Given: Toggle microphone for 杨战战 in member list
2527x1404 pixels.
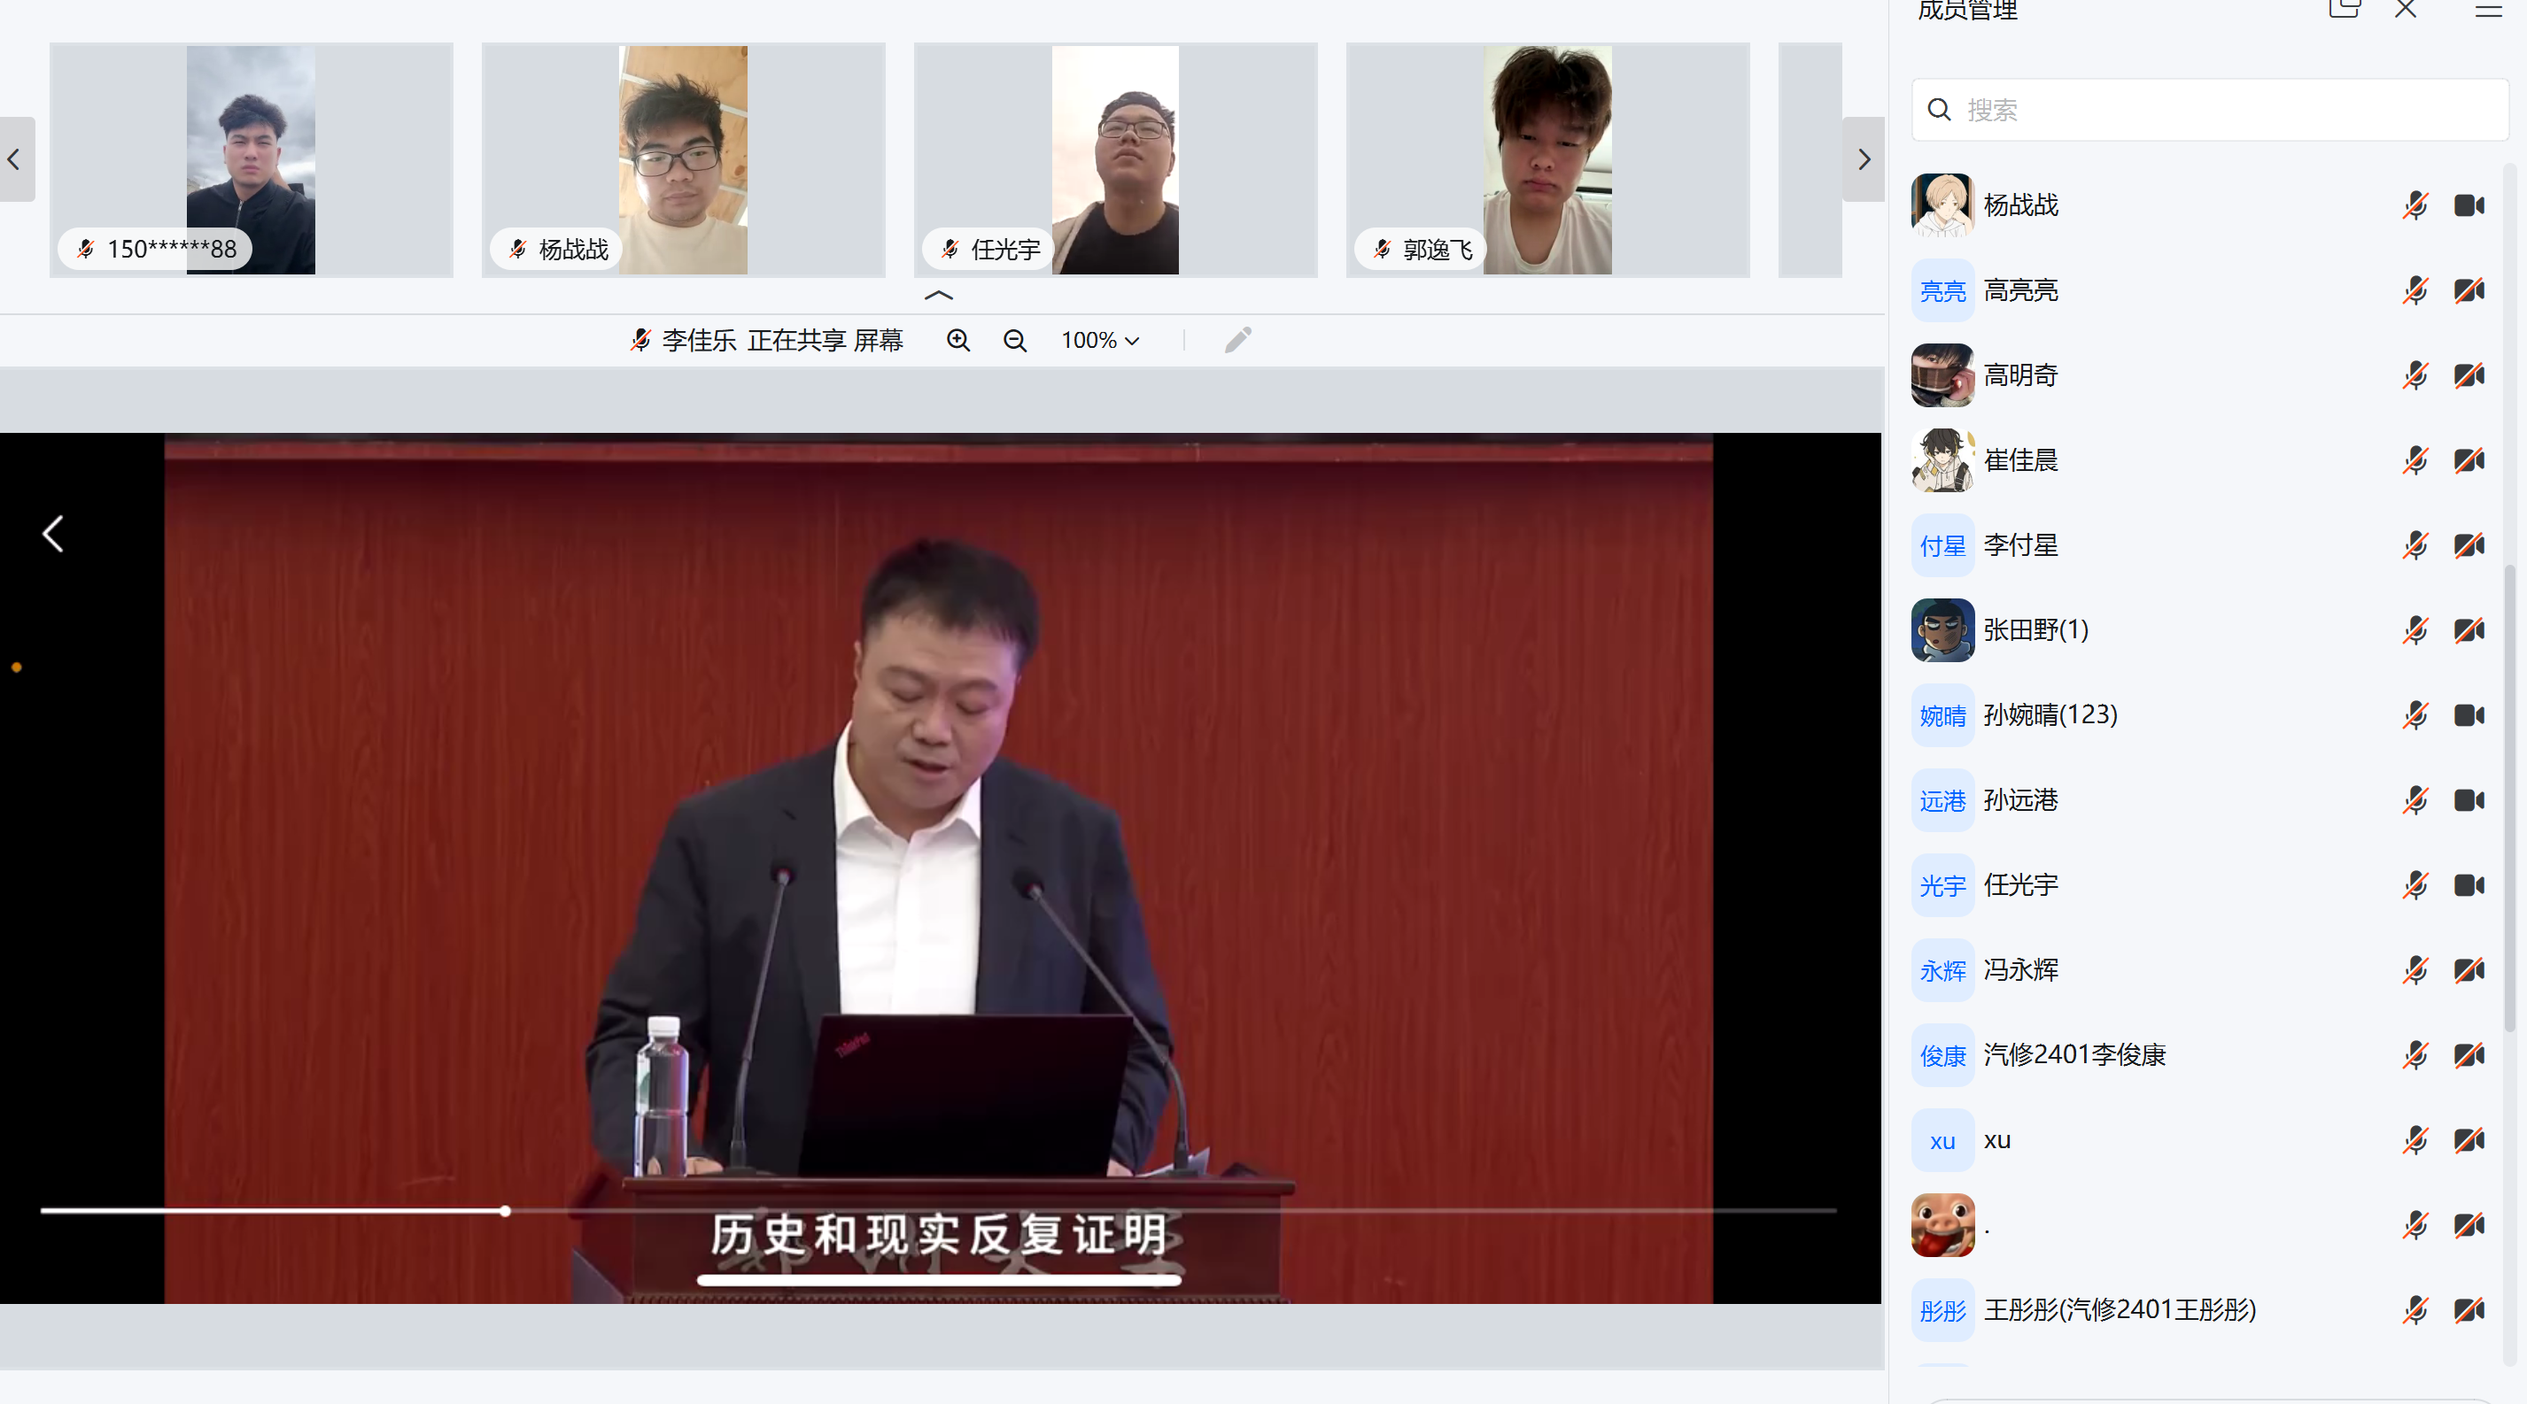Looking at the screenshot, I should coord(2415,204).
